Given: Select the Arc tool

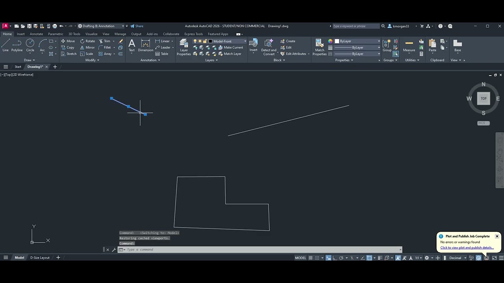Looking at the screenshot, I should (x=42, y=45).
